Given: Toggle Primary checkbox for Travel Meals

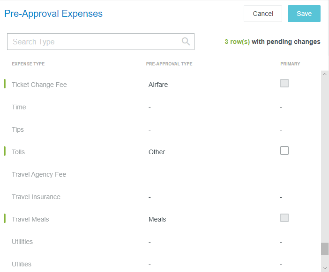Looking at the screenshot, I should (284, 218).
